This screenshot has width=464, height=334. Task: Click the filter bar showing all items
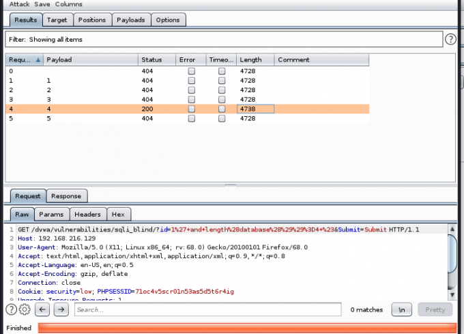pyautogui.click(x=224, y=39)
